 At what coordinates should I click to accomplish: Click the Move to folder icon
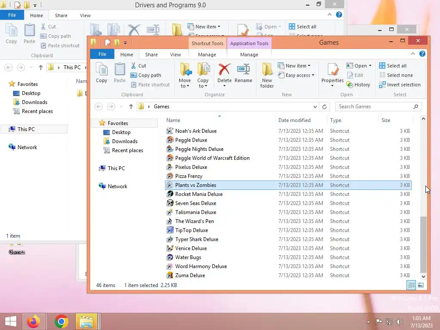point(186,69)
